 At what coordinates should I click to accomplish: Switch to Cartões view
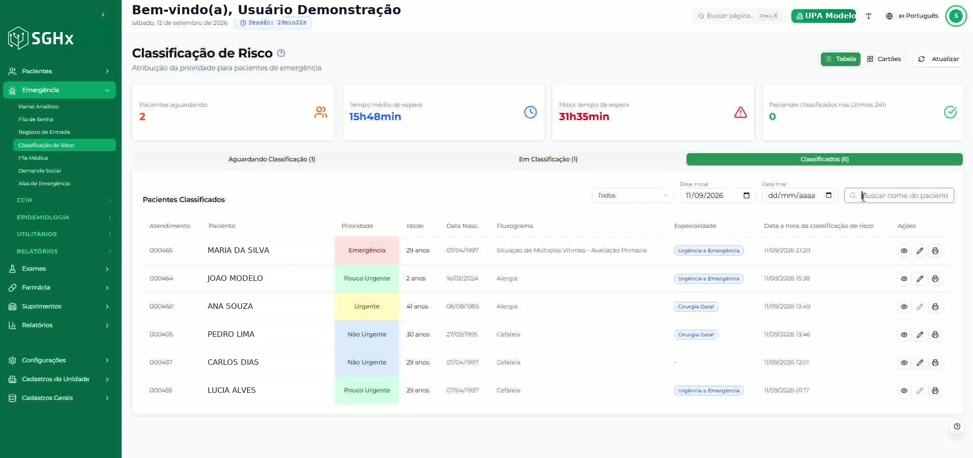(x=884, y=59)
